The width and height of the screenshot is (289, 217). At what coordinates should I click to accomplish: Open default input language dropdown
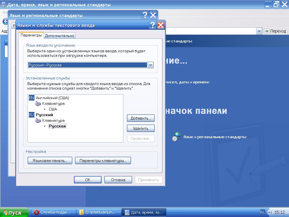coord(151,65)
